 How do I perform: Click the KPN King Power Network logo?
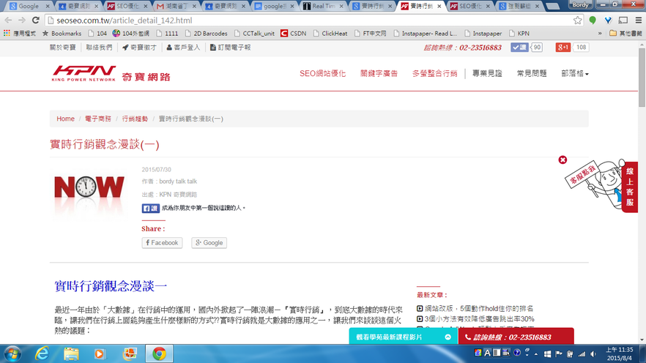(x=83, y=74)
